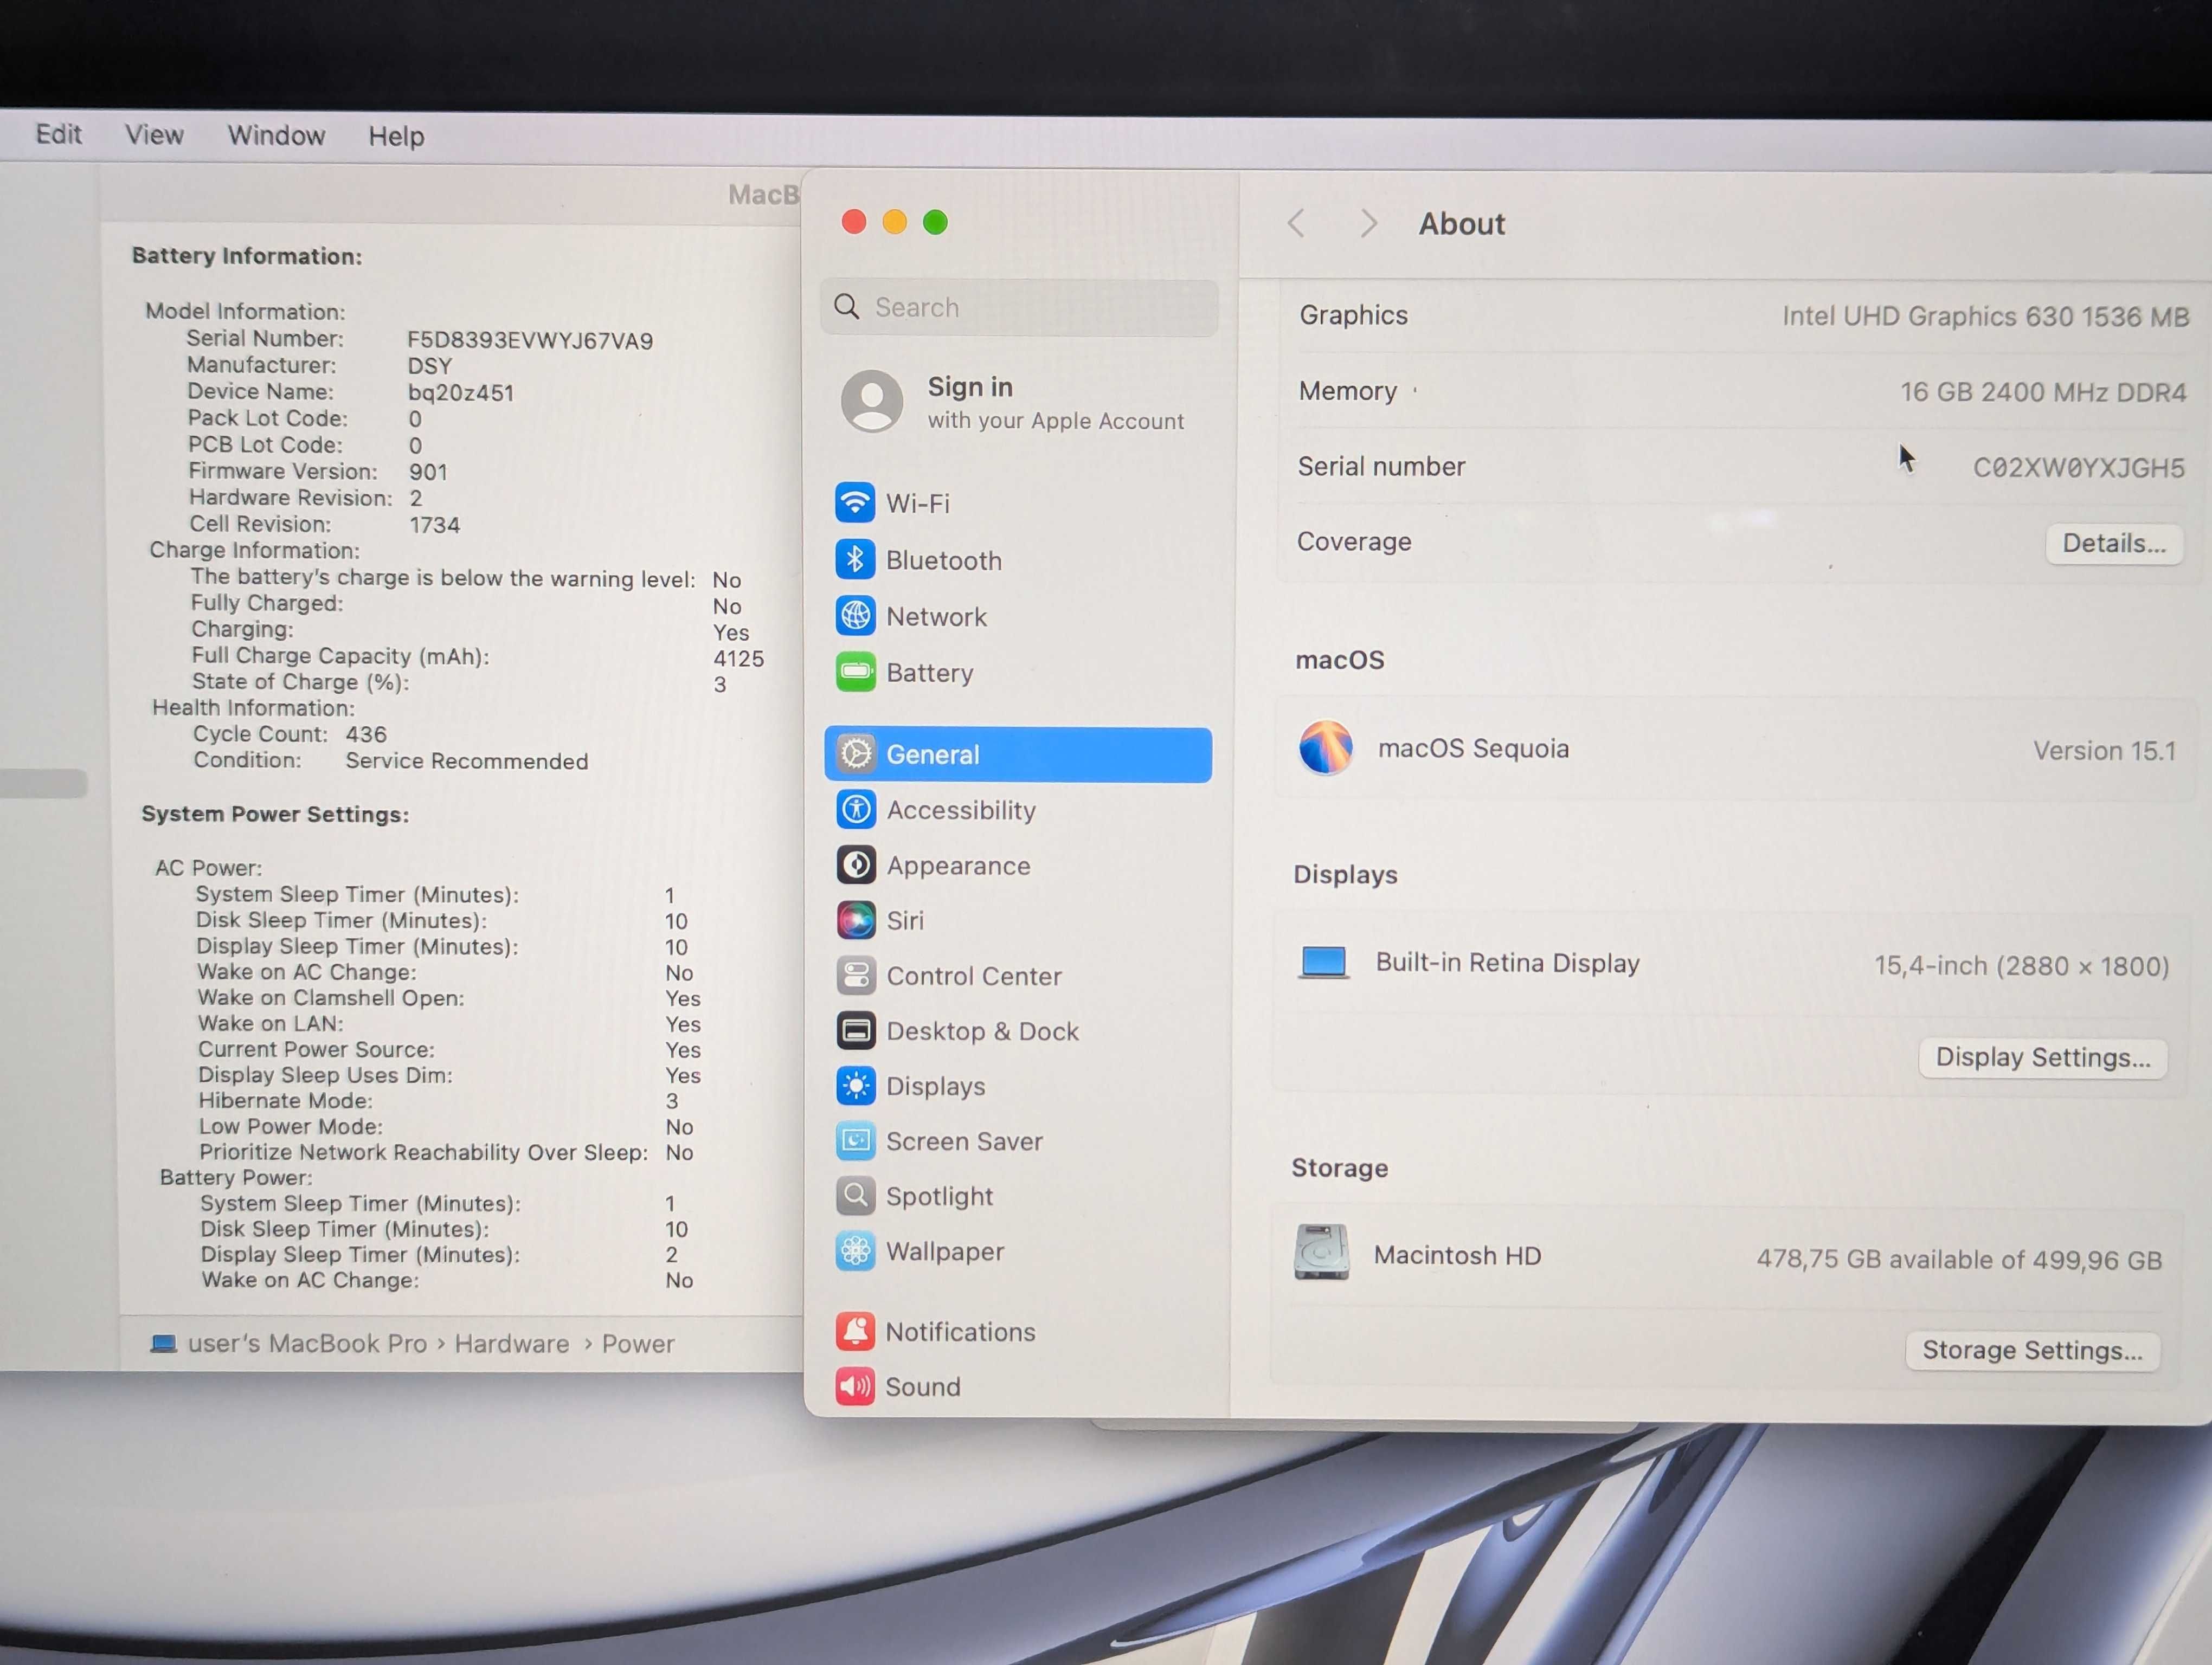Go forward with the right chevron
The image size is (2212, 1665).
point(1369,223)
